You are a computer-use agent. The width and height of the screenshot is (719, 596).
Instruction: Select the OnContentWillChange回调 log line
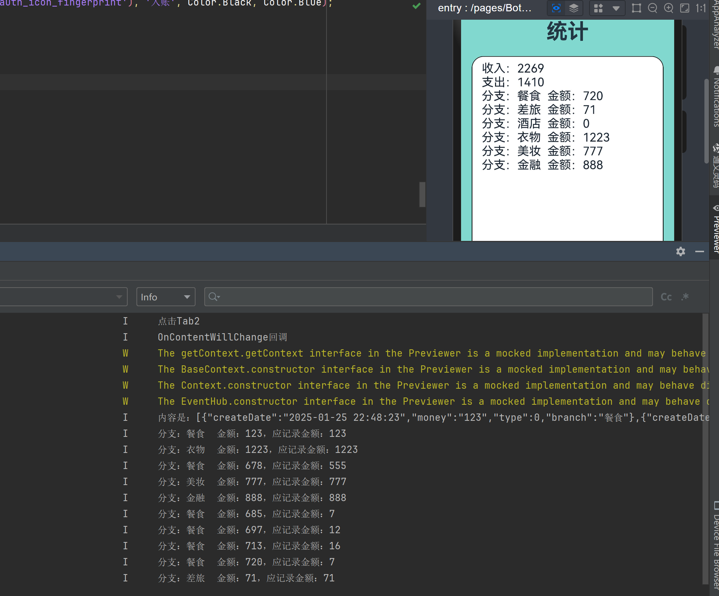[223, 337]
